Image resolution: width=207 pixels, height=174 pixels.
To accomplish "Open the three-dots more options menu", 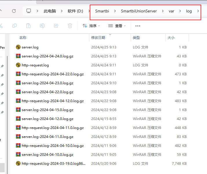I will (138, 26).
